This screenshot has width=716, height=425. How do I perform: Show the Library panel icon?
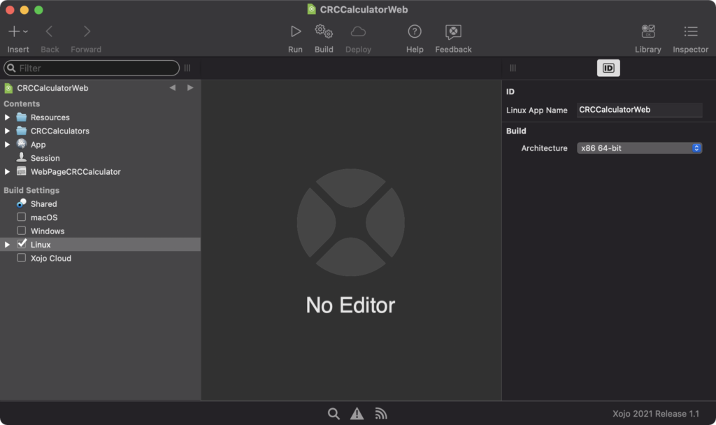point(648,31)
